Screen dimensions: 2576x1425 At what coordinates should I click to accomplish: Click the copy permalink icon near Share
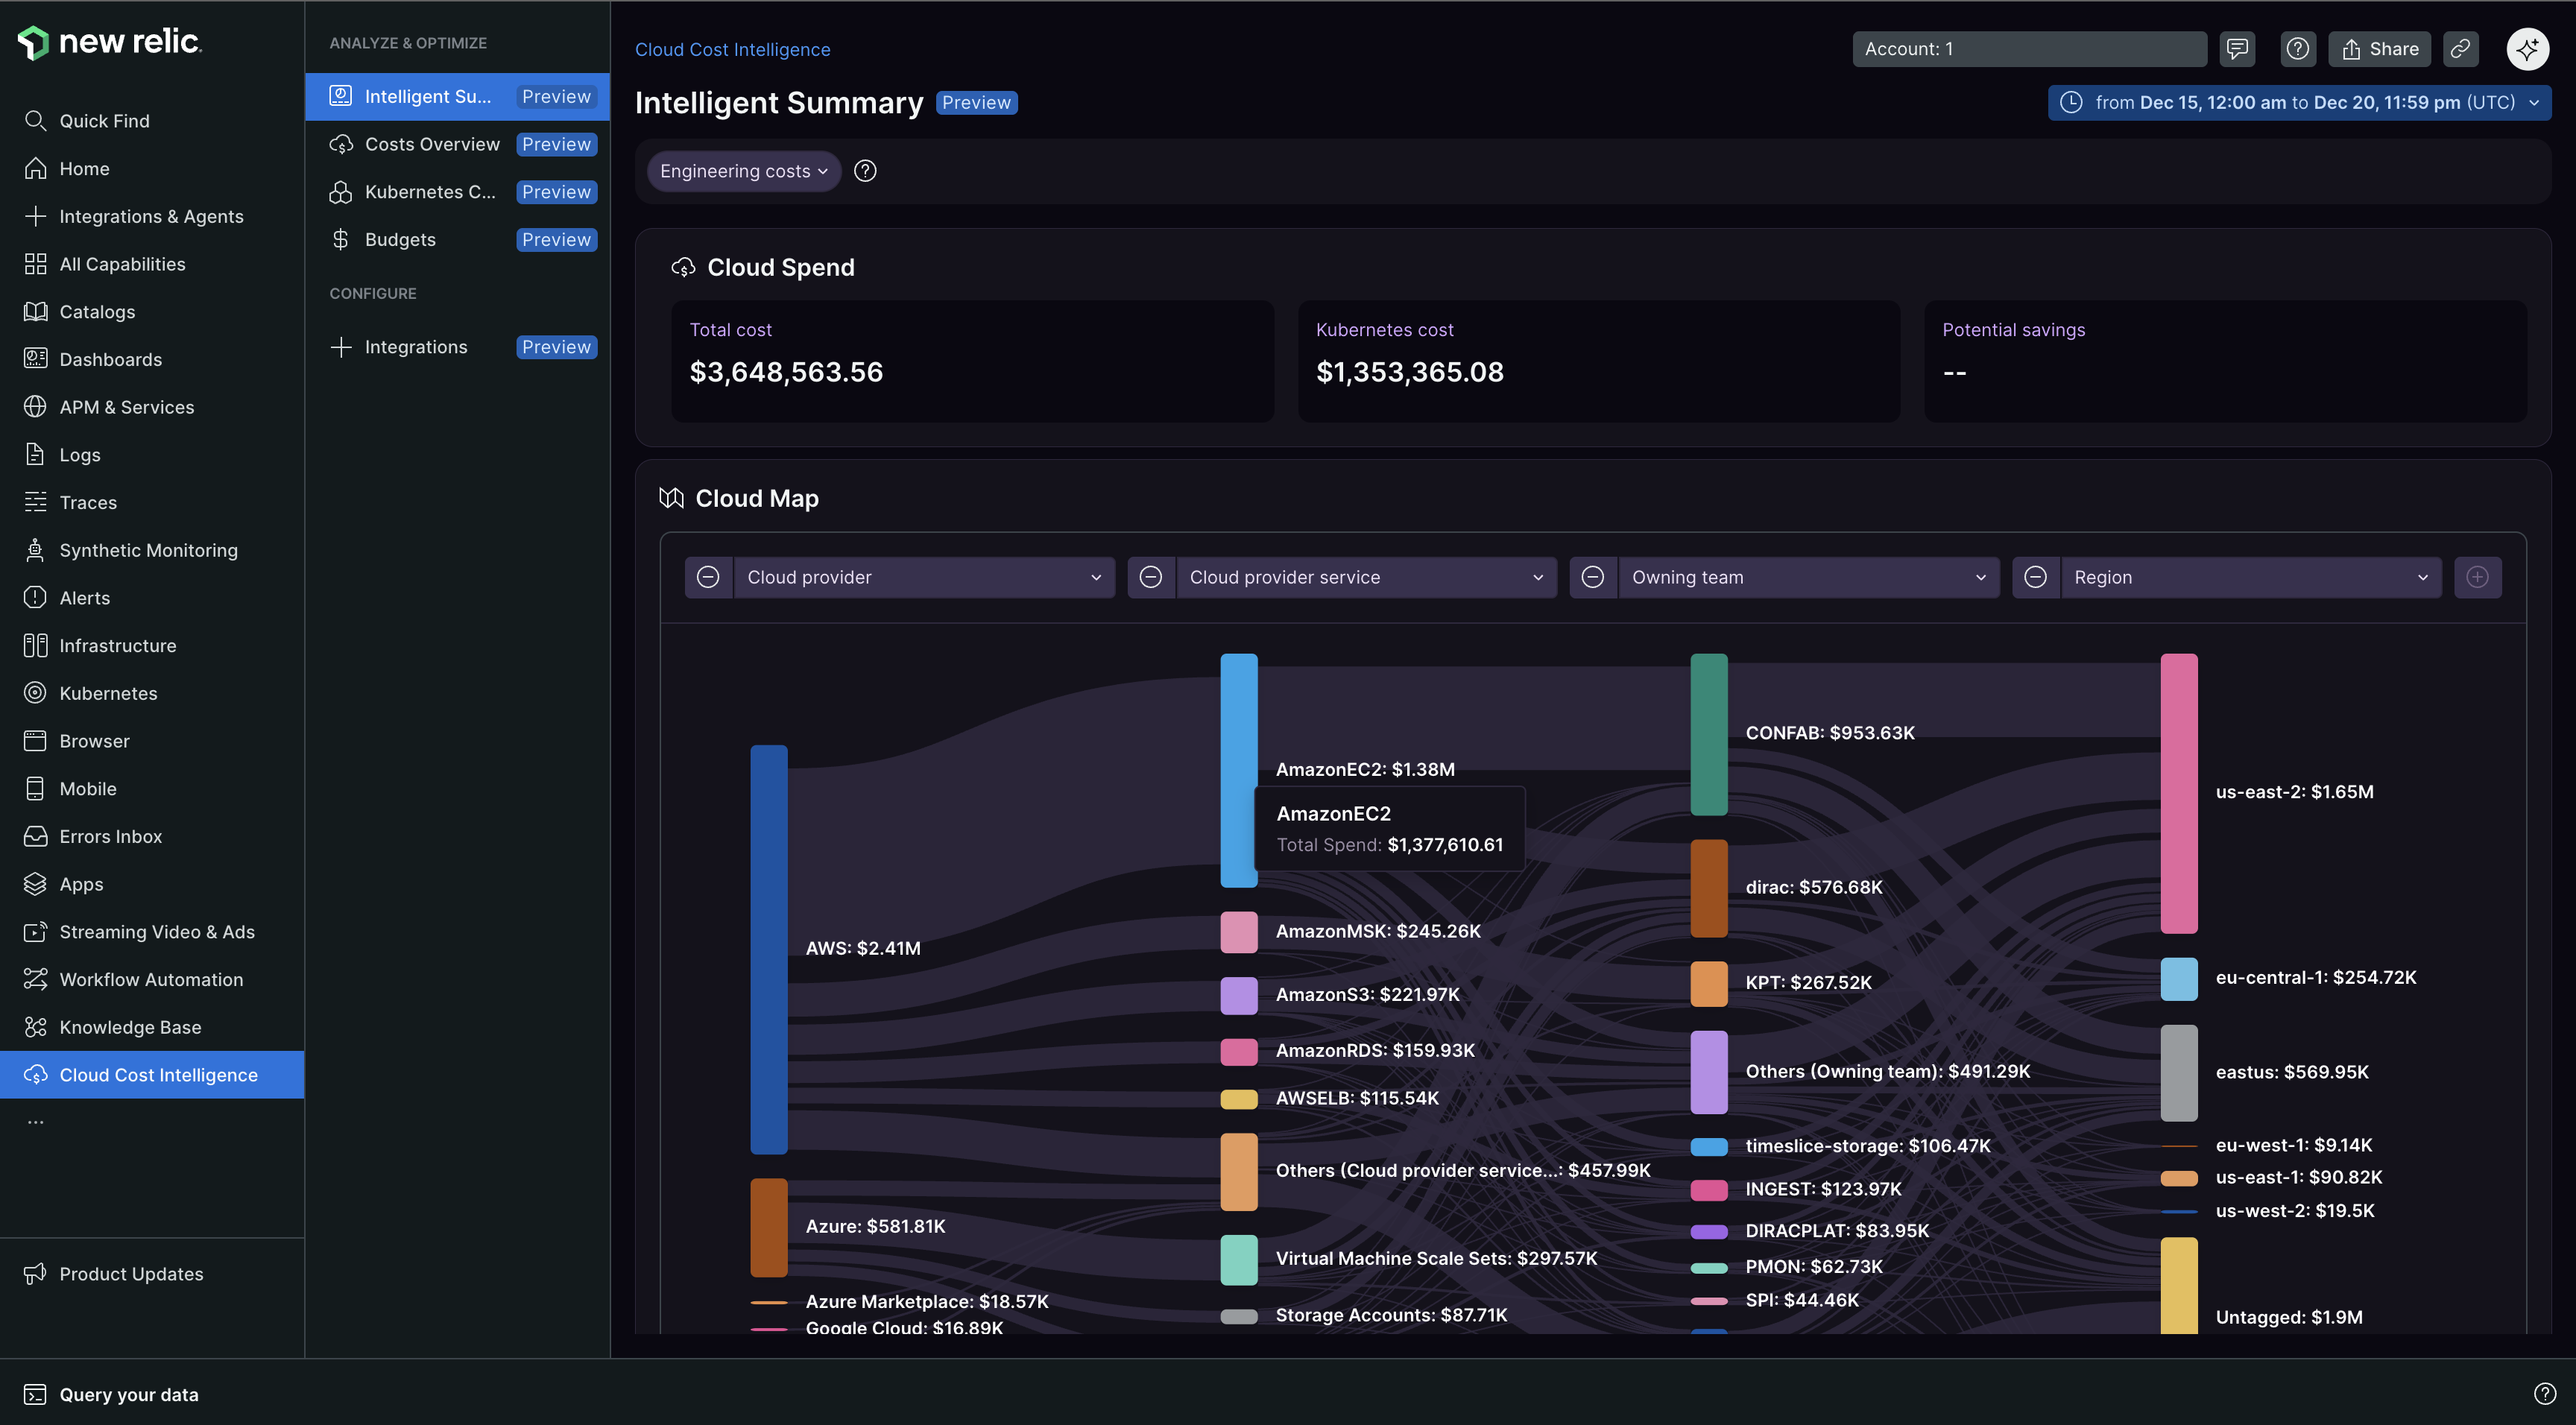tap(2461, 48)
